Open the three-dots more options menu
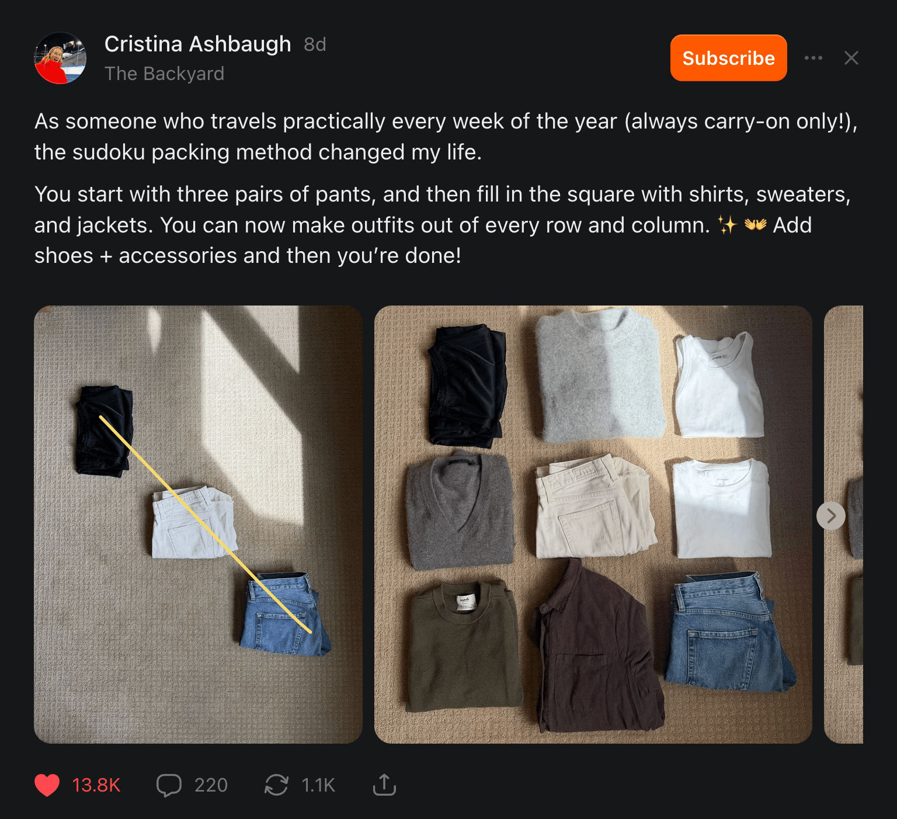 coord(813,58)
